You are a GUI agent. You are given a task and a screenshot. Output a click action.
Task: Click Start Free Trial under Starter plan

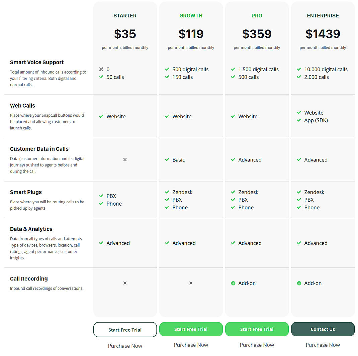click(x=125, y=329)
